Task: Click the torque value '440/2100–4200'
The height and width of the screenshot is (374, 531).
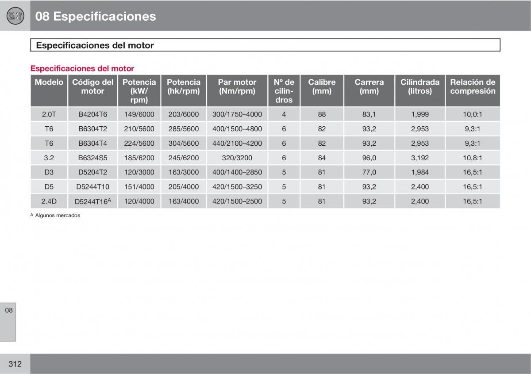Action: pos(237,144)
